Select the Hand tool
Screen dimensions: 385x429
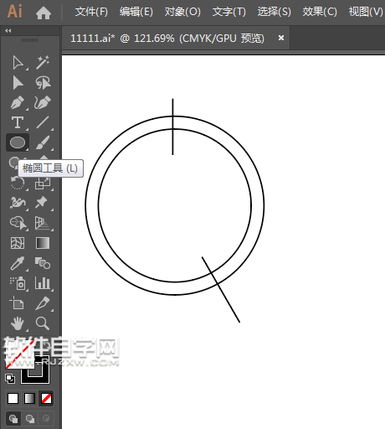point(18,323)
